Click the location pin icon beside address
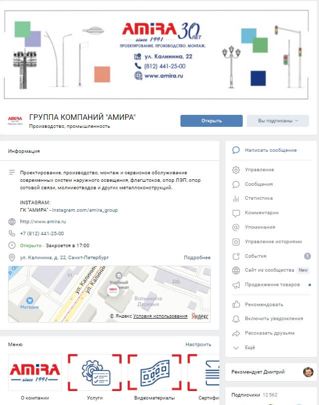The width and height of the screenshot is (319, 405). click(12, 258)
